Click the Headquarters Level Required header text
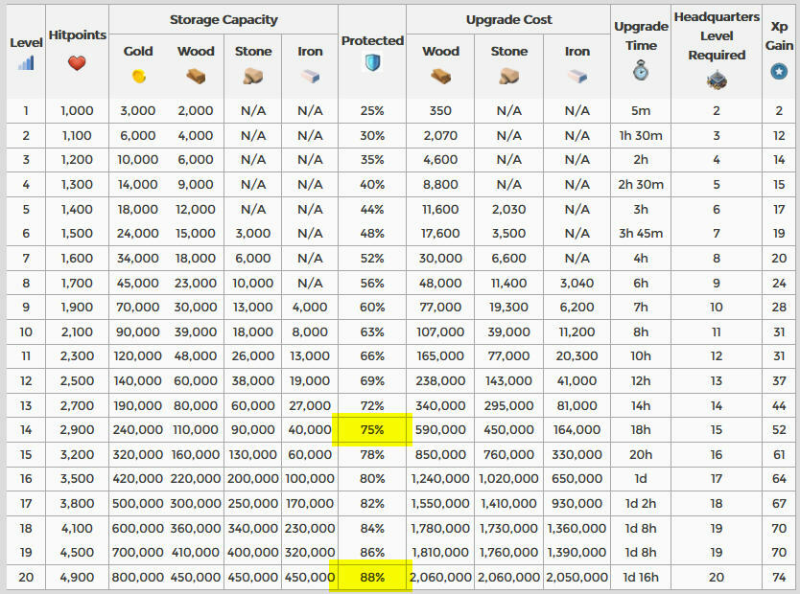 point(716,36)
